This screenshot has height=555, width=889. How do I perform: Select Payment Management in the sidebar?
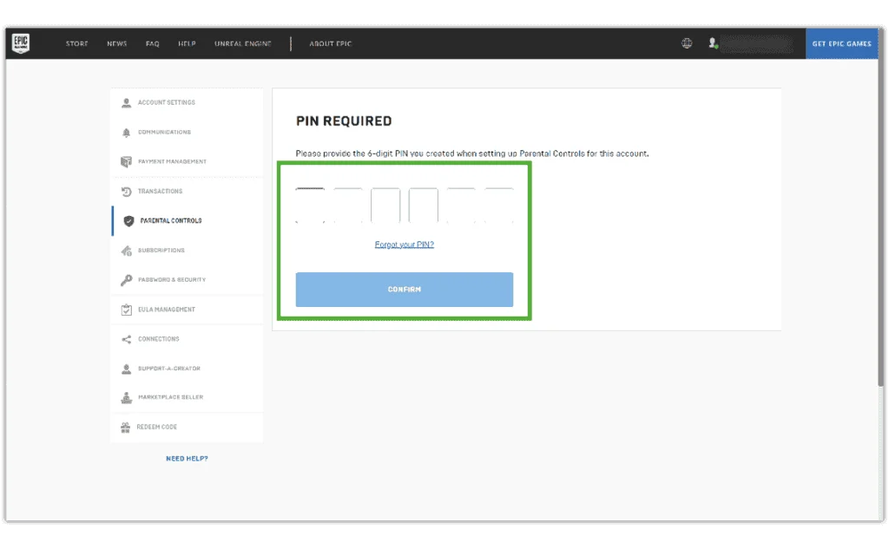point(172,162)
